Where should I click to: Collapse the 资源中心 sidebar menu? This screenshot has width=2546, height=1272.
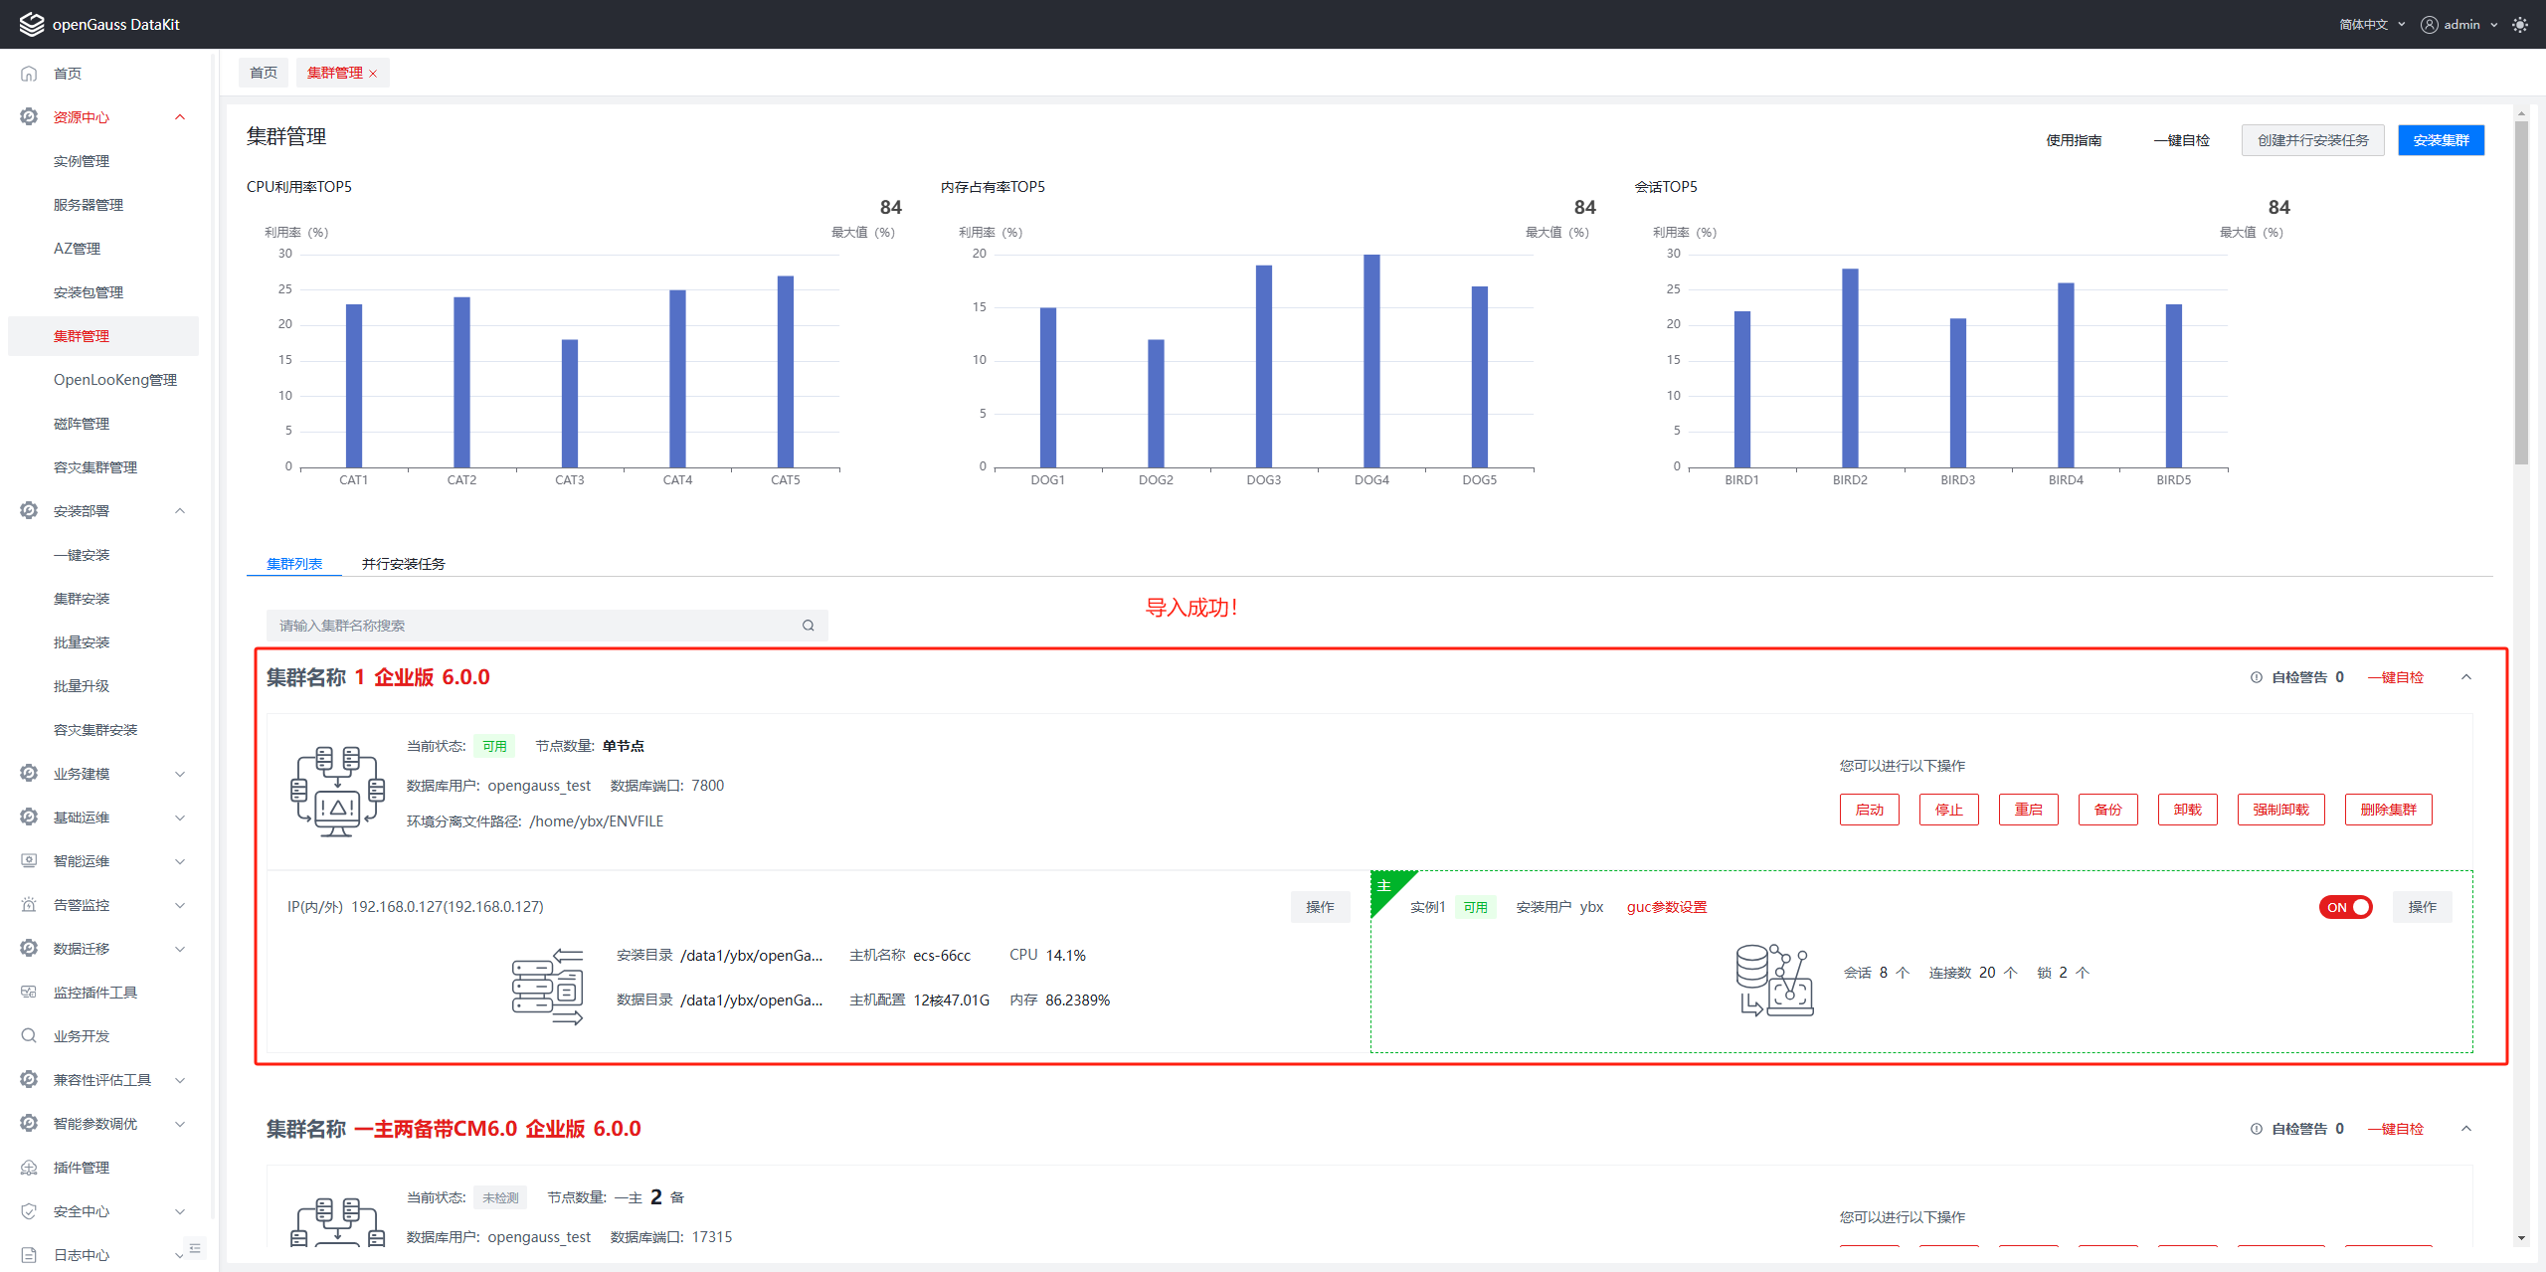point(180,117)
